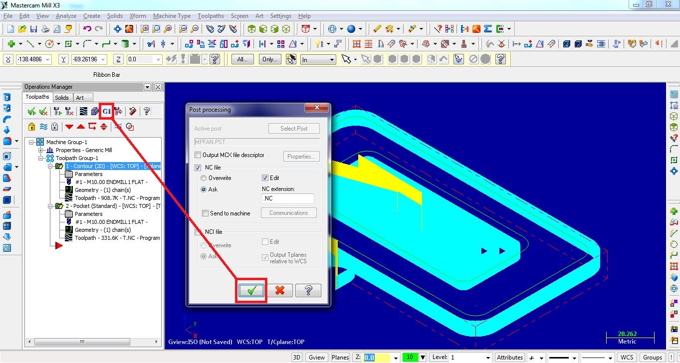Click the Gview button in status bar
The image size is (680, 363).
click(x=316, y=358)
